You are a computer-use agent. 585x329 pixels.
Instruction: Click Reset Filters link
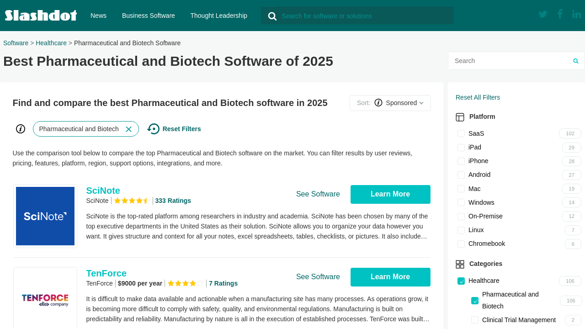[x=182, y=129]
